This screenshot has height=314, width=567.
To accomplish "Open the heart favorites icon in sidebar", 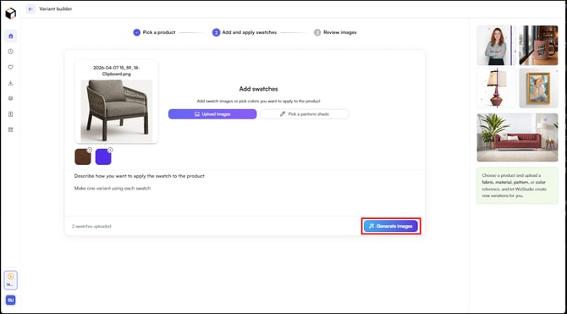I will click(x=10, y=68).
